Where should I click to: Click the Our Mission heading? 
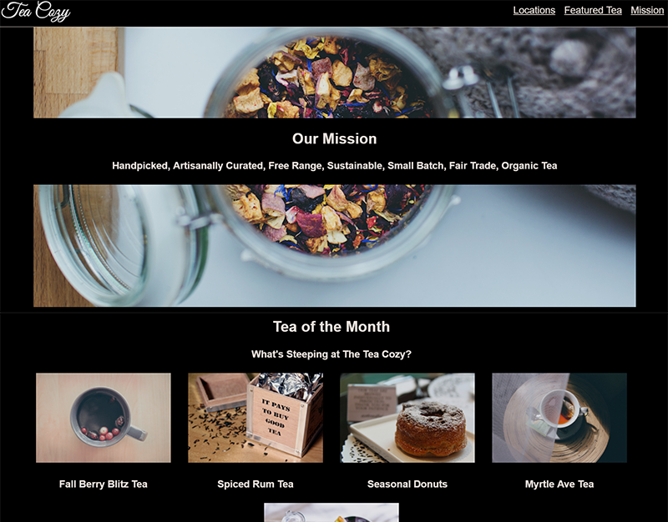[x=335, y=138]
